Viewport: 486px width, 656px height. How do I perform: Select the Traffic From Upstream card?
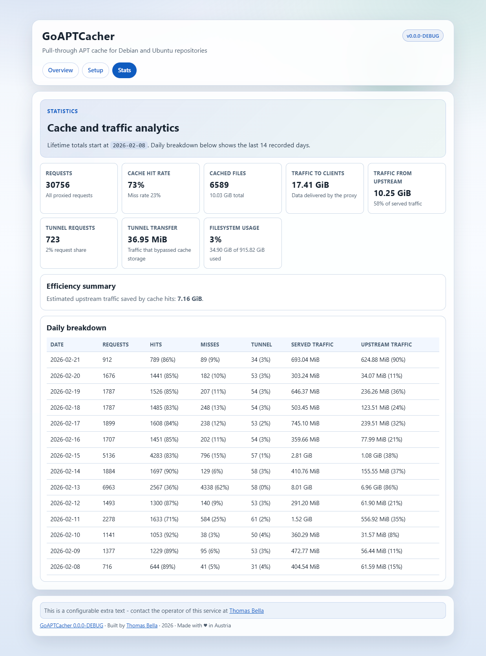[x=407, y=188]
